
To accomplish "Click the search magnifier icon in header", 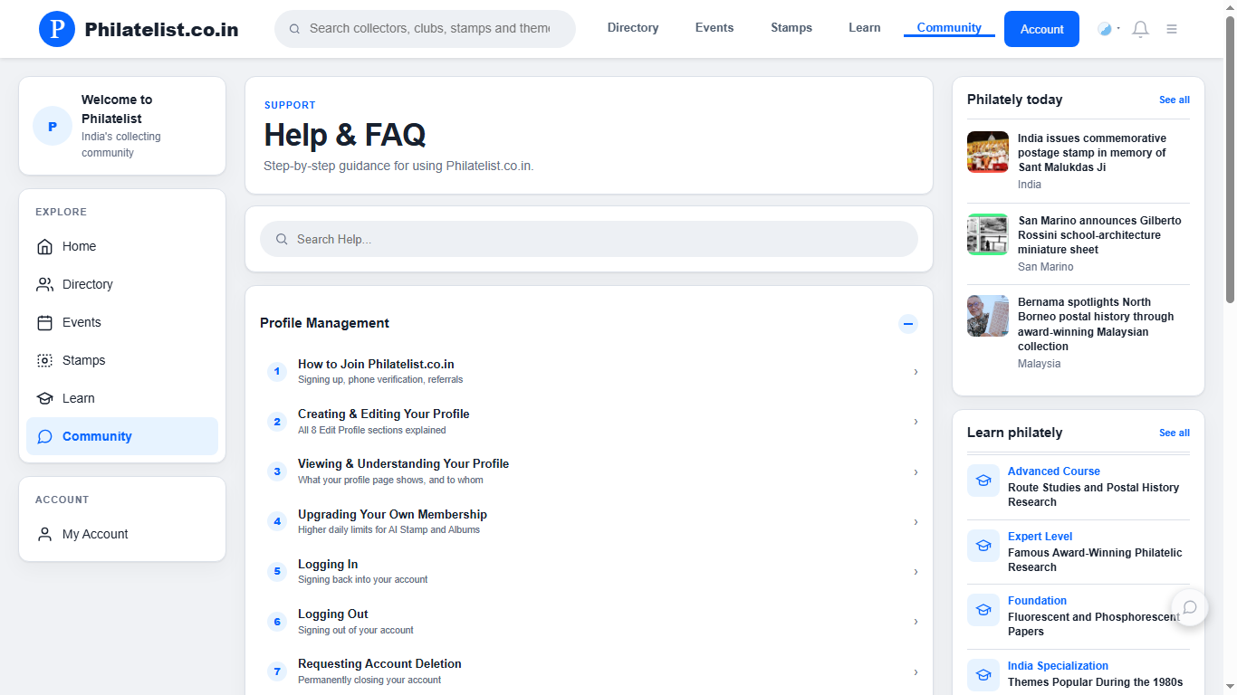I will pyautogui.click(x=294, y=29).
